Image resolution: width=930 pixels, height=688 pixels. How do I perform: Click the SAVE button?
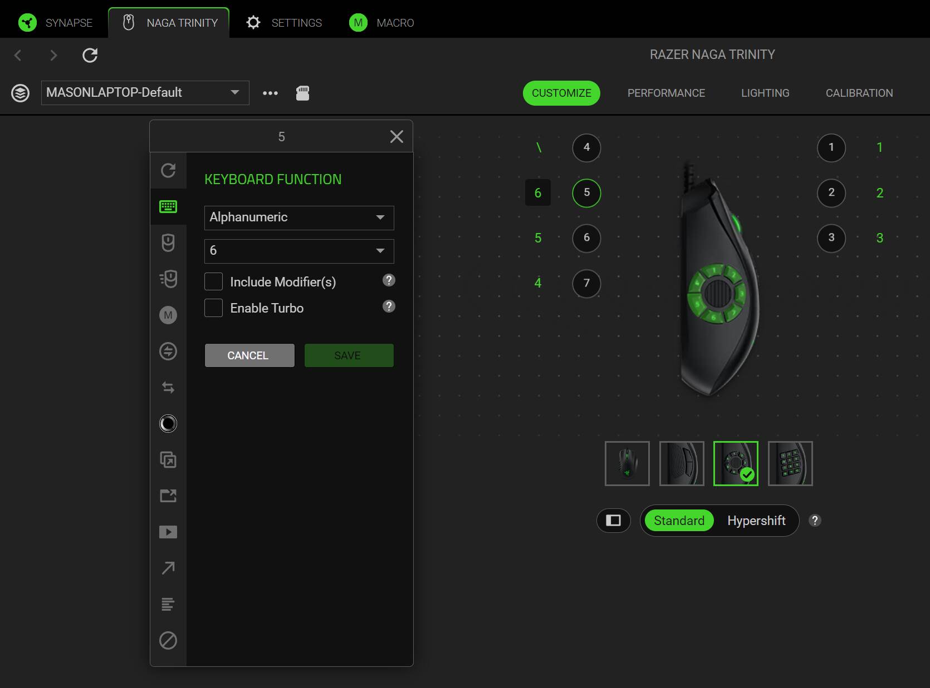tap(349, 355)
